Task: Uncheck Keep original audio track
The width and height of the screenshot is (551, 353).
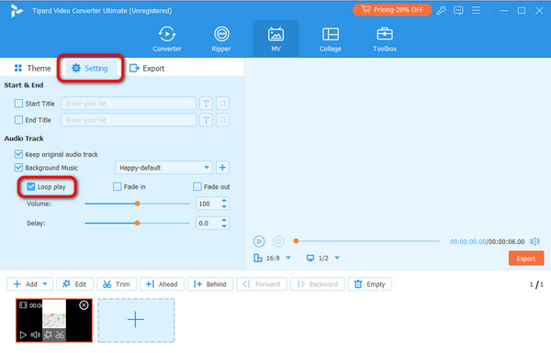Action: [x=18, y=154]
